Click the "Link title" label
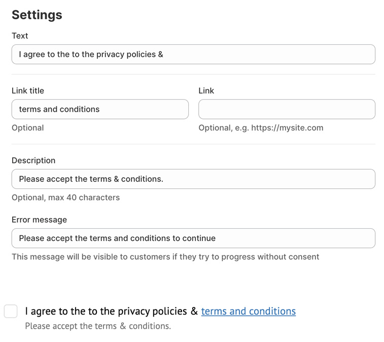The width and height of the screenshot is (384, 342). [28, 90]
